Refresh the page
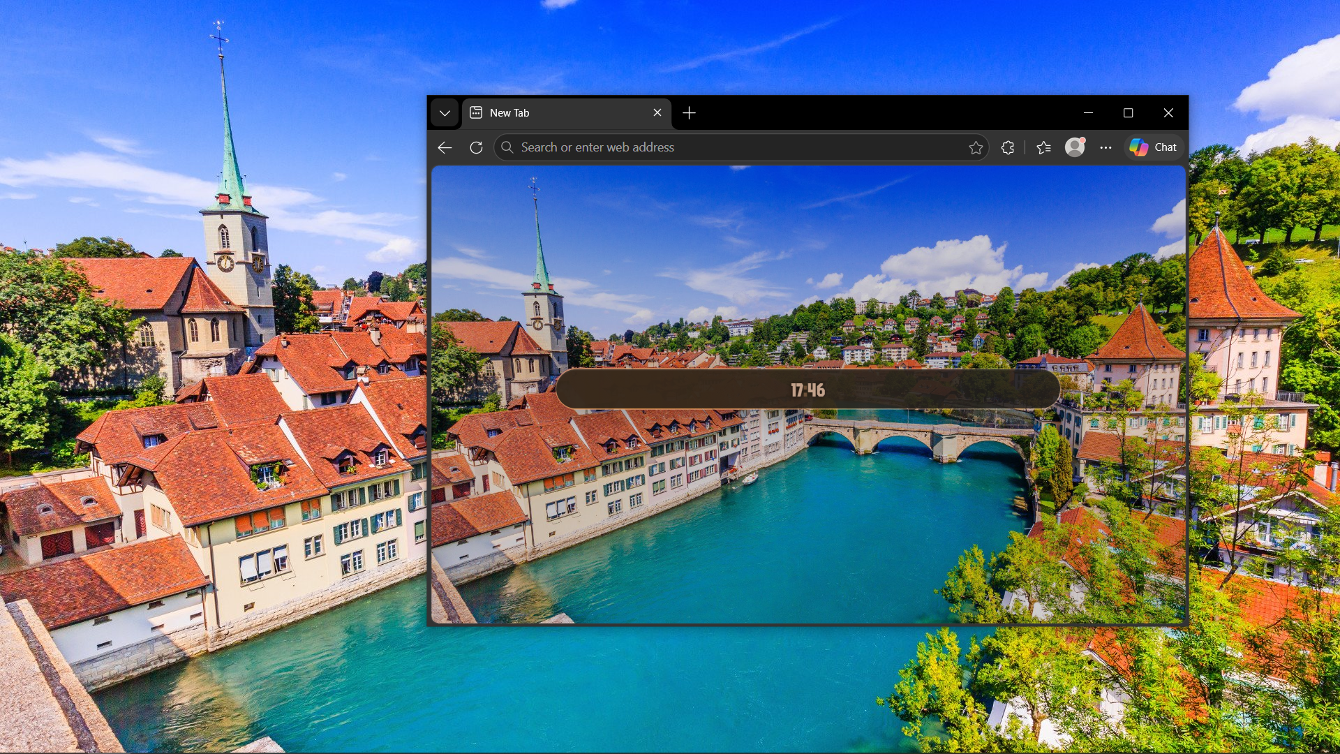1340x754 pixels. [x=476, y=147]
